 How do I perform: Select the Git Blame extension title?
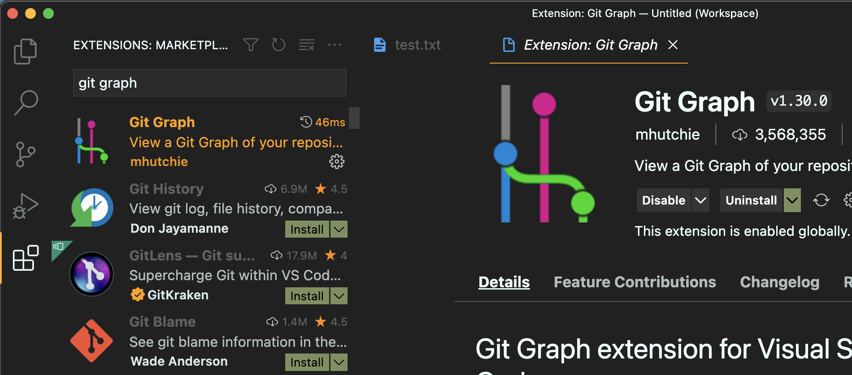162,322
